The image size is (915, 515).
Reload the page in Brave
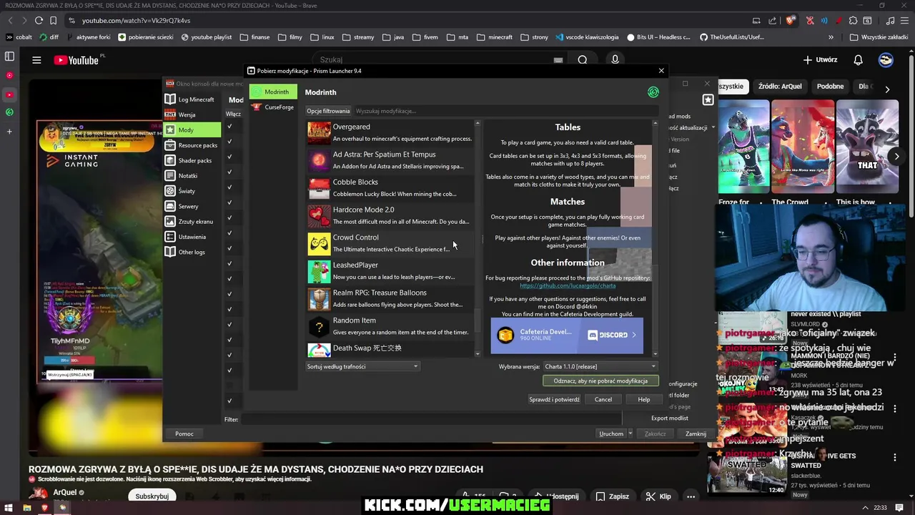pos(39,21)
